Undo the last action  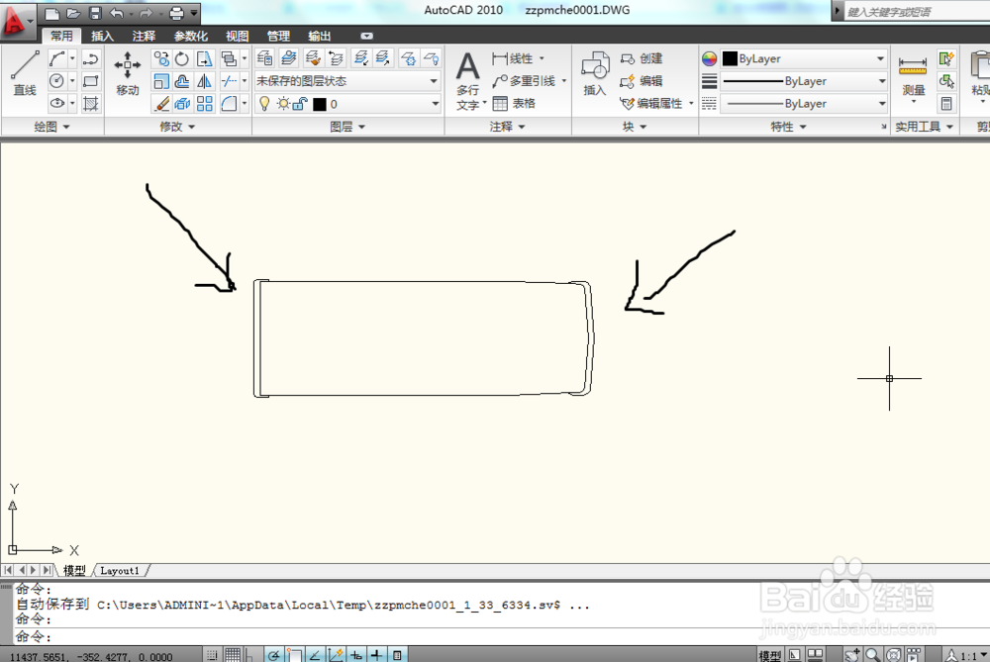coord(117,13)
